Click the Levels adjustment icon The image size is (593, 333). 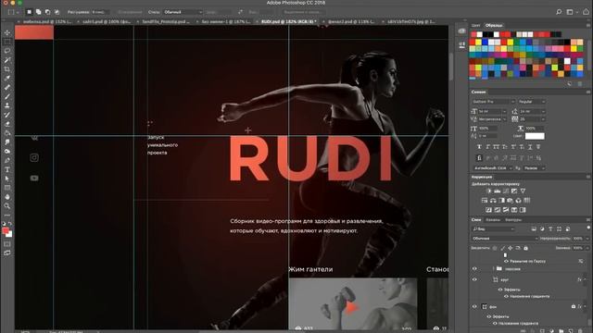pyautogui.click(x=497, y=191)
